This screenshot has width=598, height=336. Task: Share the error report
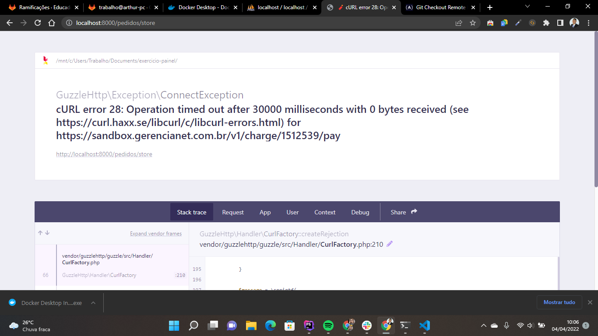click(404, 212)
